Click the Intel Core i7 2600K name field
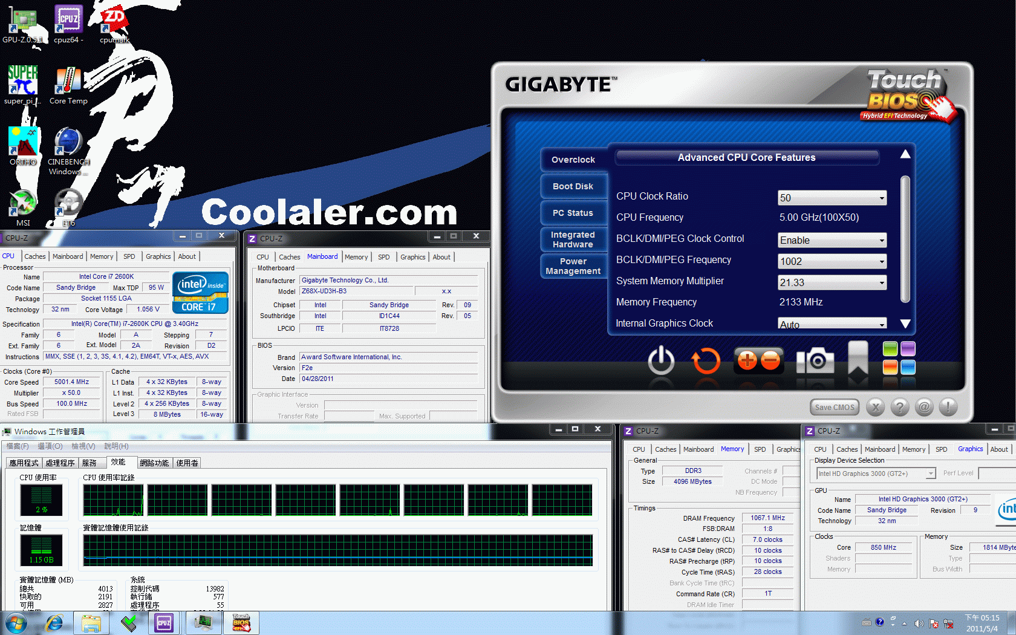The height and width of the screenshot is (635, 1016). (106, 277)
